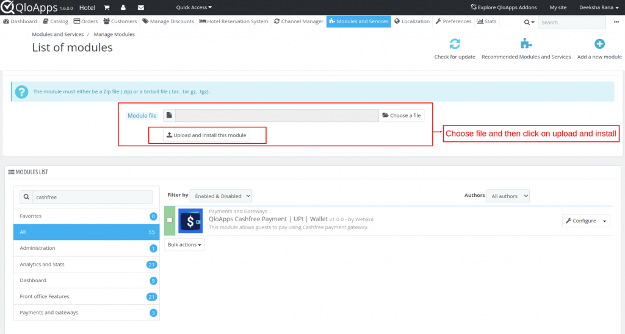Expand the Bulk actions dropdown

pos(184,244)
